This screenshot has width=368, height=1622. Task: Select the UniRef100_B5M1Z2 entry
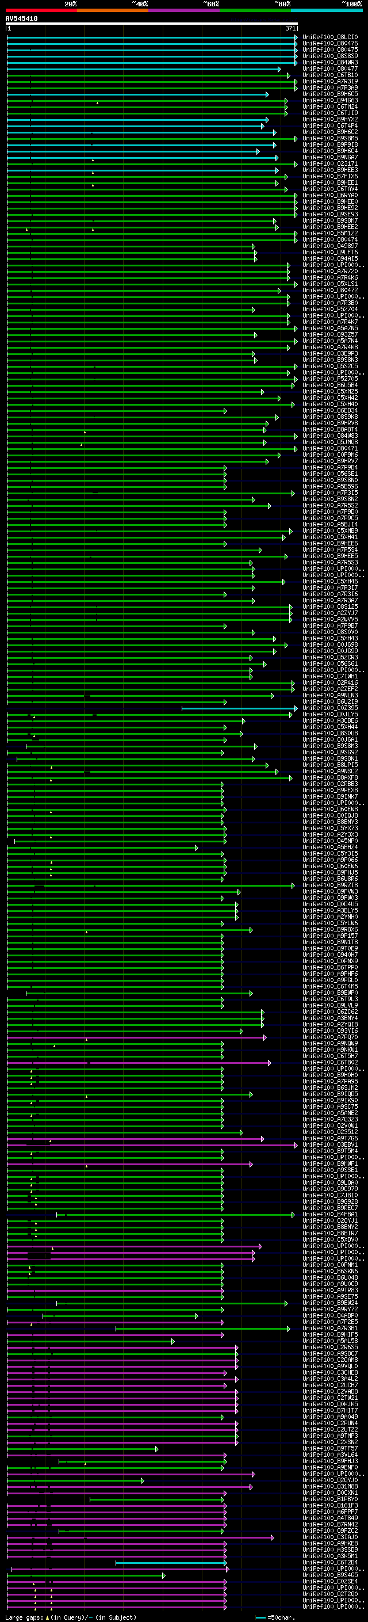pyautogui.click(x=330, y=234)
